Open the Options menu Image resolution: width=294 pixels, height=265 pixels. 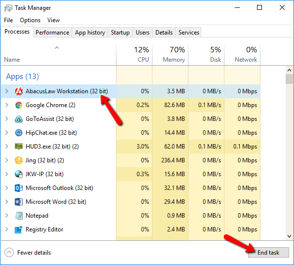point(30,20)
